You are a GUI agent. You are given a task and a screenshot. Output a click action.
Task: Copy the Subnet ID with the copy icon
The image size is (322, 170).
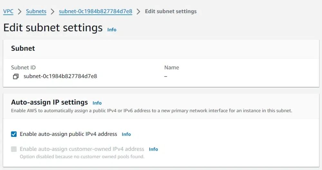click(x=15, y=76)
